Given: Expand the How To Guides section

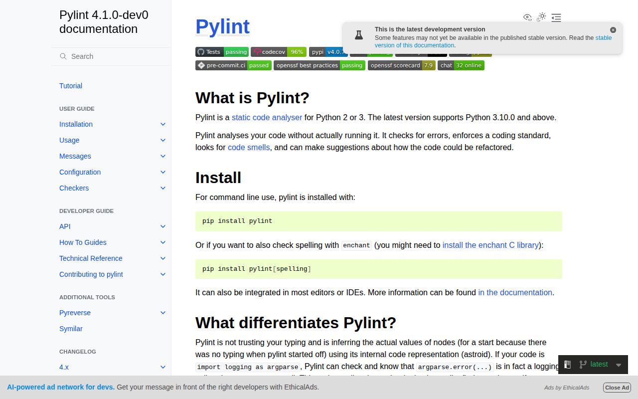Looking at the screenshot, I should [163, 242].
